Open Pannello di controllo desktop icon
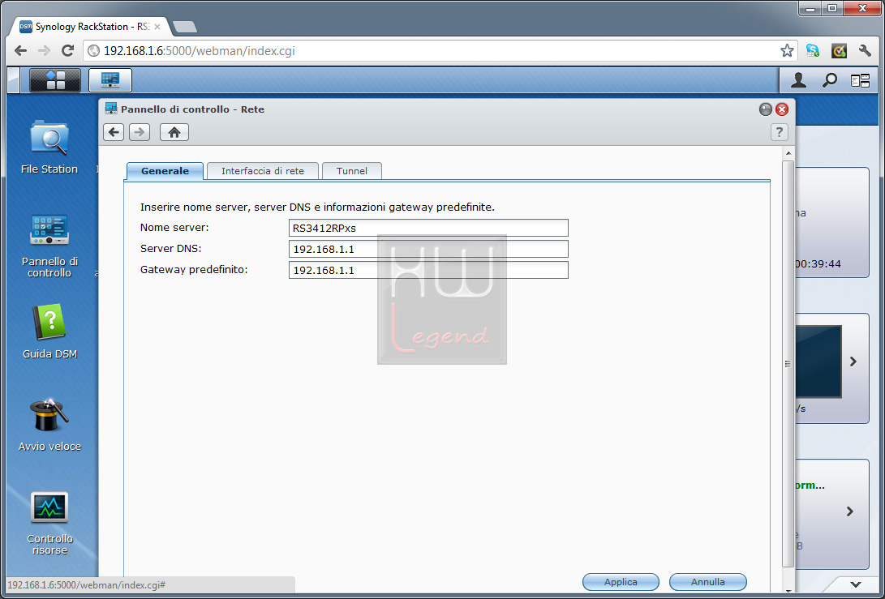The width and height of the screenshot is (885, 599). 49,246
